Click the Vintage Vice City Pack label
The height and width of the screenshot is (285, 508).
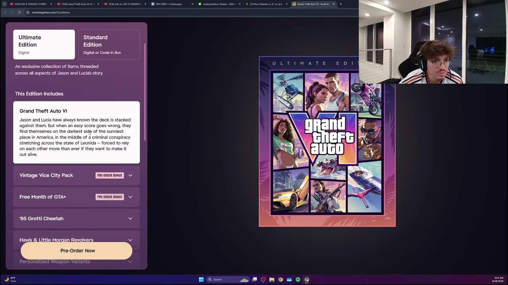click(46, 175)
